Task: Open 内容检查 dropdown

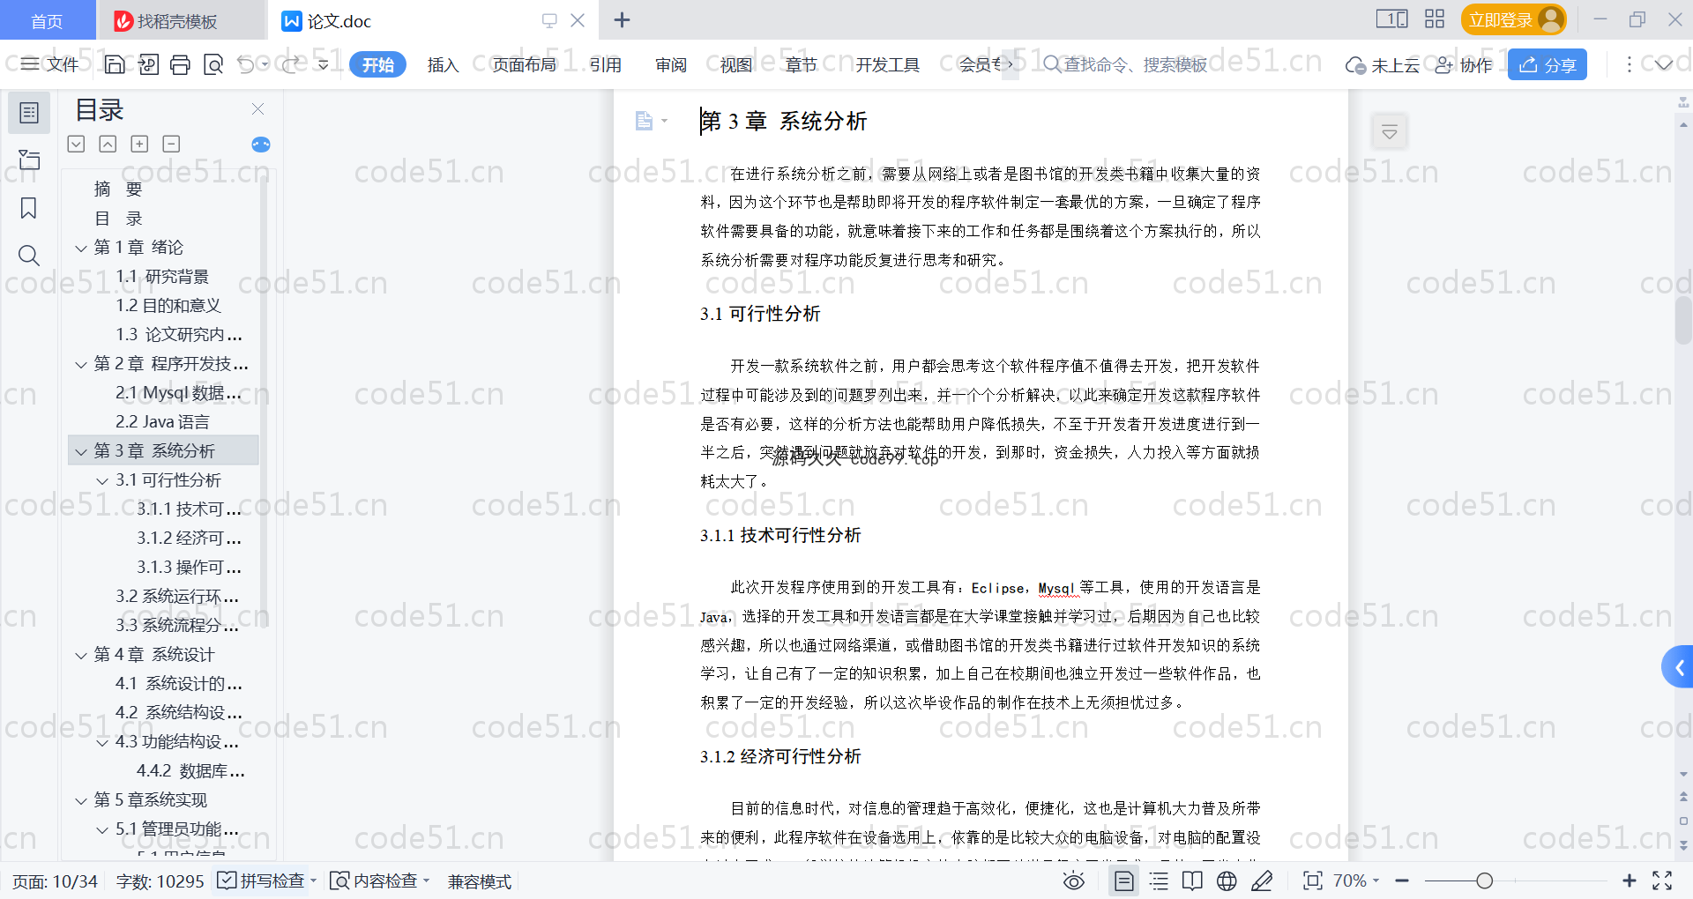Action: click(x=379, y=880)
